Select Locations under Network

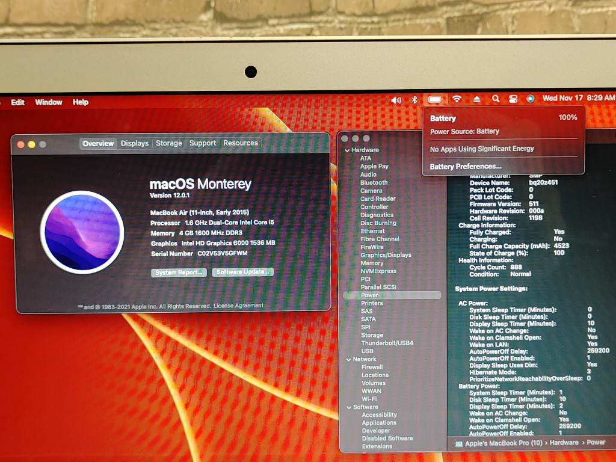[x=375, y=375]
